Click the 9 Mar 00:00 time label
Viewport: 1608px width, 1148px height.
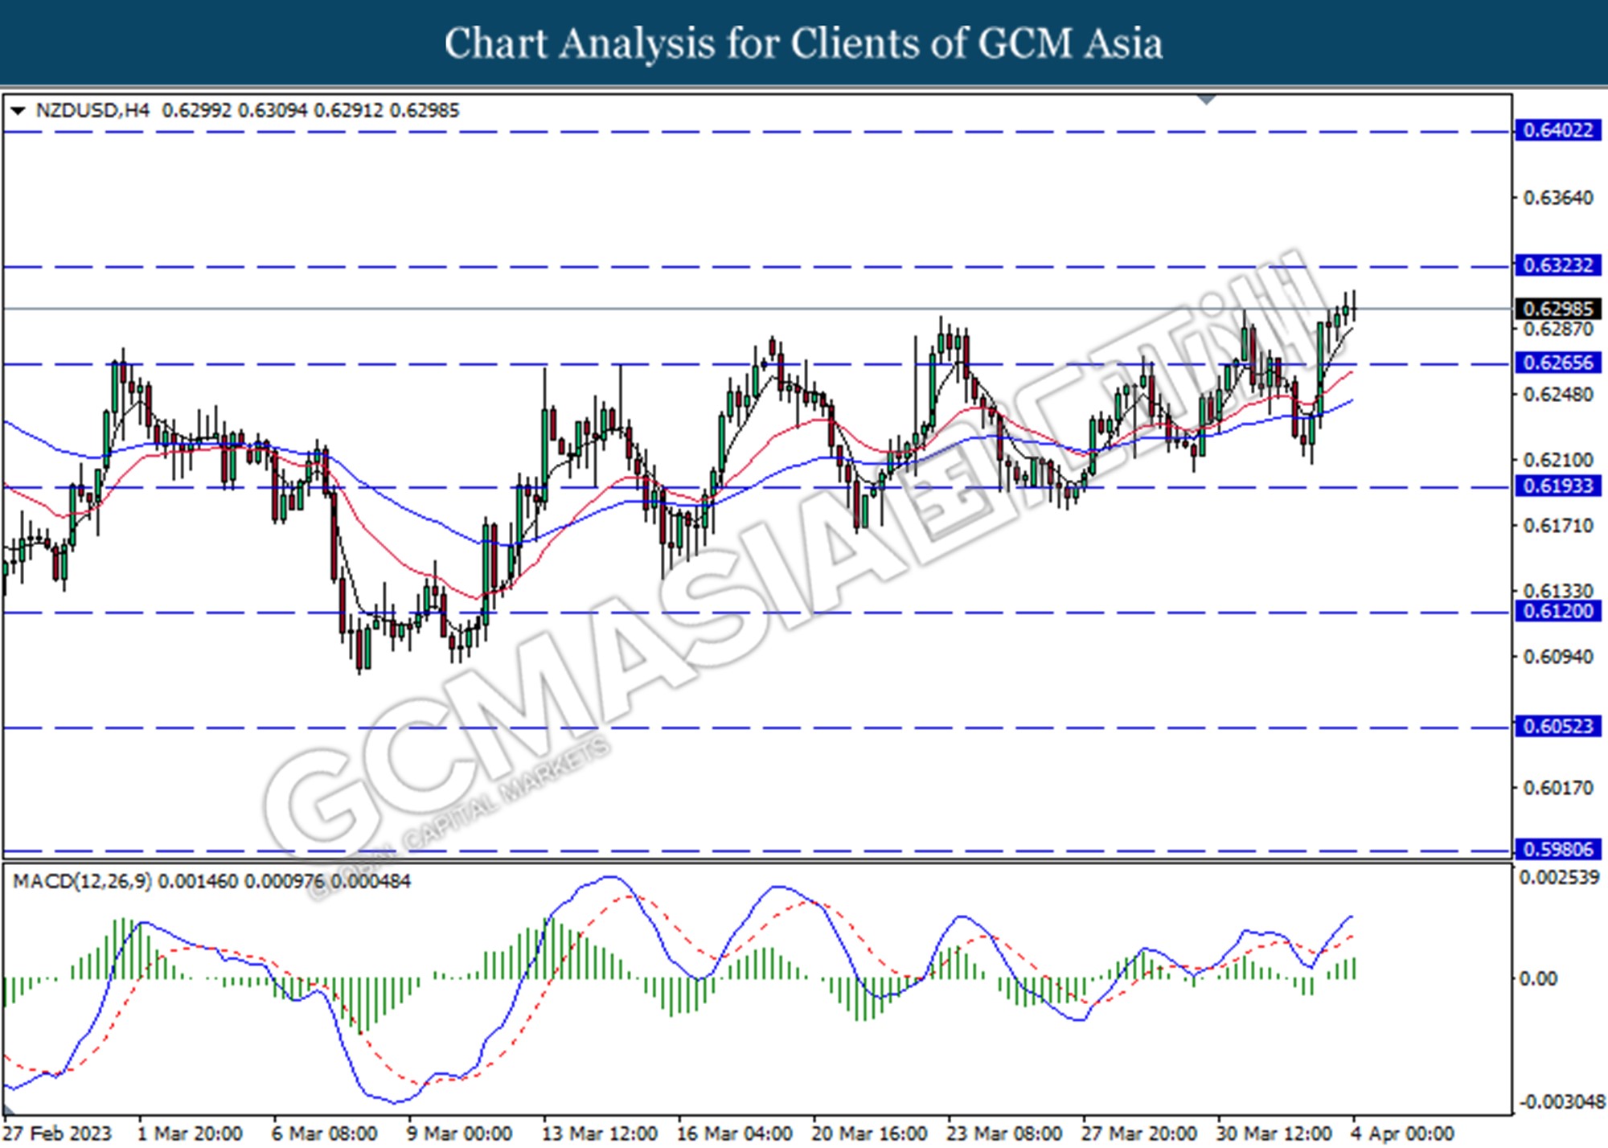[459, 1134]
